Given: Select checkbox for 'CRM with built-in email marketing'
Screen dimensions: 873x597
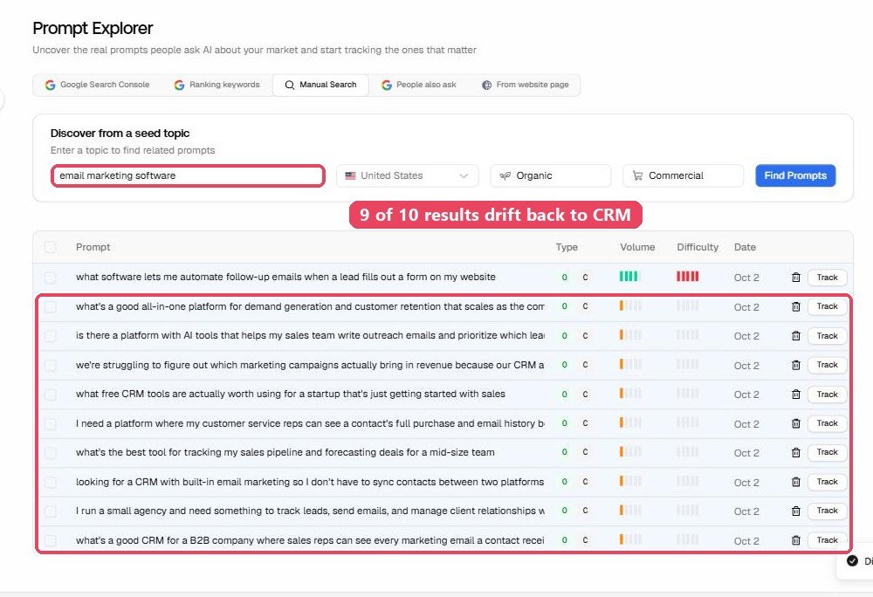Looking at the screenshot, I should click(x=50, y=482).
